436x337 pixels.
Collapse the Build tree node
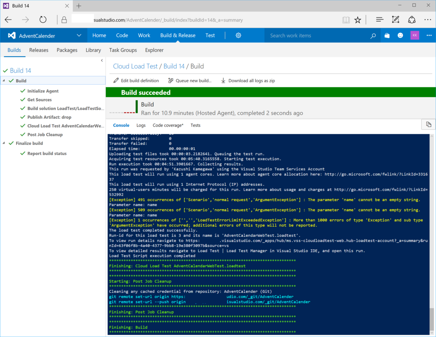(x=4, y=81)
